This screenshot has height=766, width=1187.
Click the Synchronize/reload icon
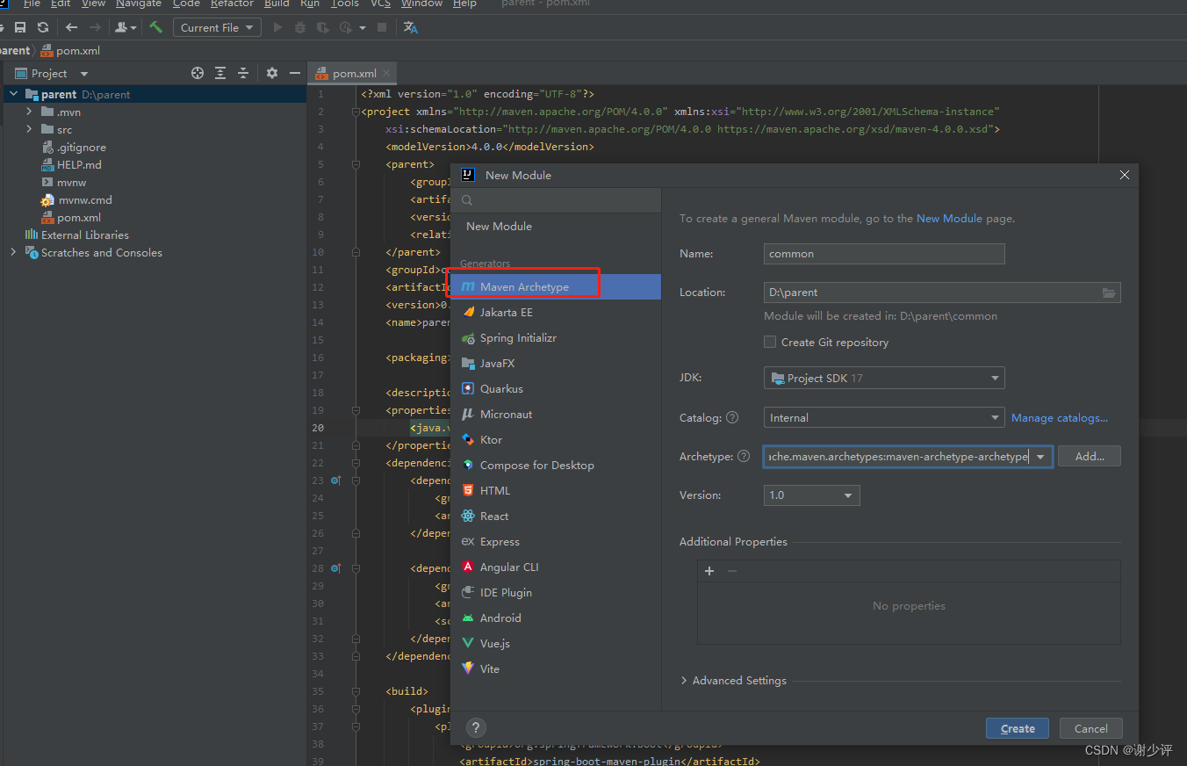(43, 28)
